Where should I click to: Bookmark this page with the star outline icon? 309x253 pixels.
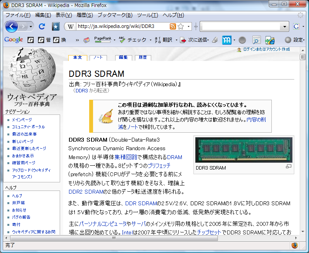[x=181, y=26]
